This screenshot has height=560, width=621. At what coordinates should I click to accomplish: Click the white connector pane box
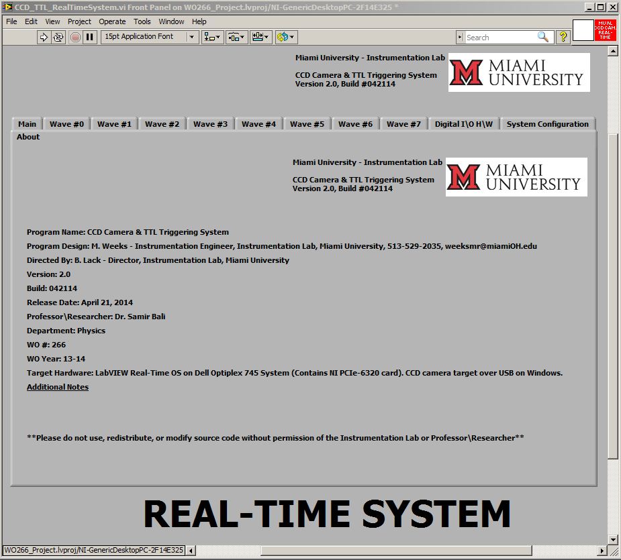click(x=583, y=30)
